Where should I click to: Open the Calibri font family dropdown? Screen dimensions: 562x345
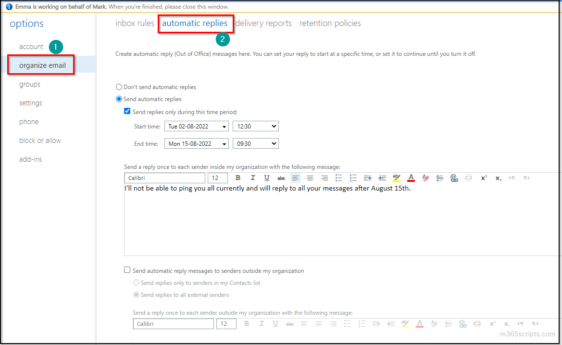[164, 178]
